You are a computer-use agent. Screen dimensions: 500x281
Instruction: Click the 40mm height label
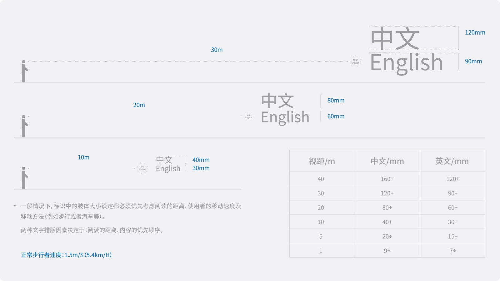click(201, 160)
